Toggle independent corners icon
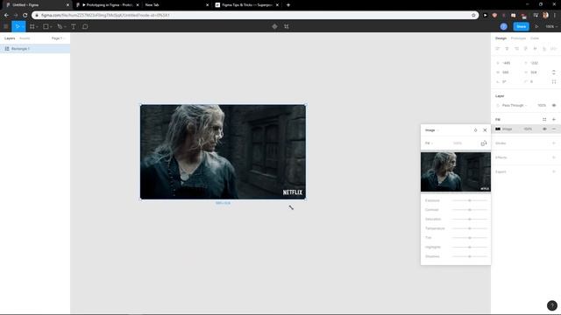This screenshot has height=315, width=561. pyautogui.click(x=554, y=81)
